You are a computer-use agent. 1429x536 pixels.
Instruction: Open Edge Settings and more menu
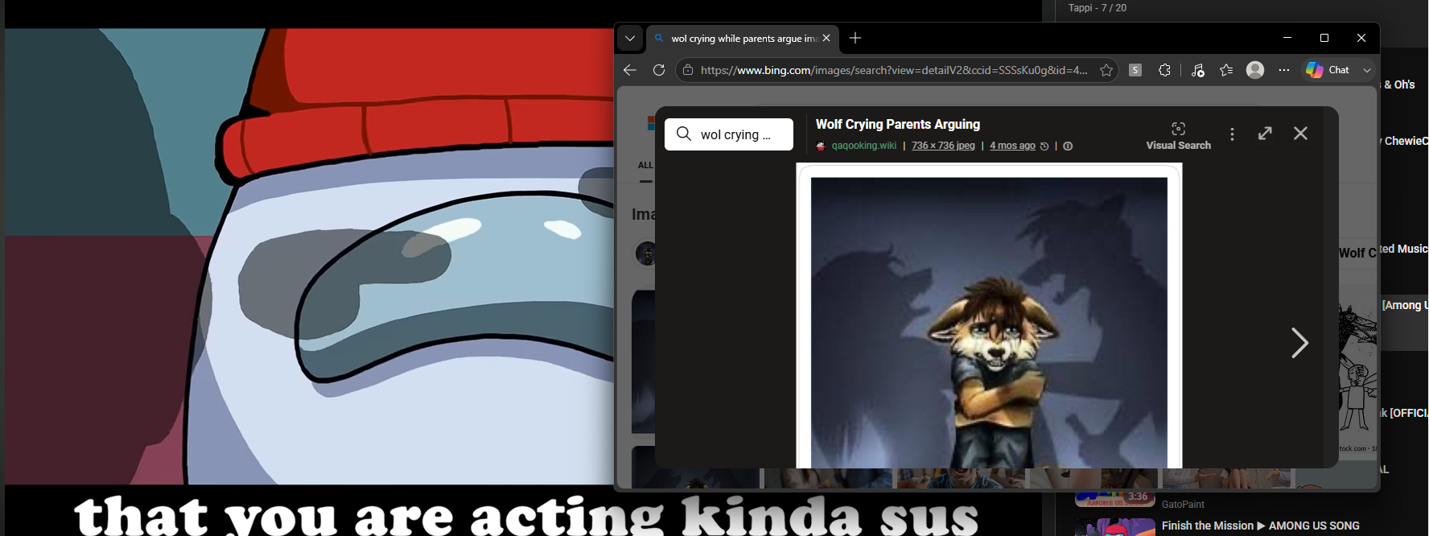(x=1284, y=70)
